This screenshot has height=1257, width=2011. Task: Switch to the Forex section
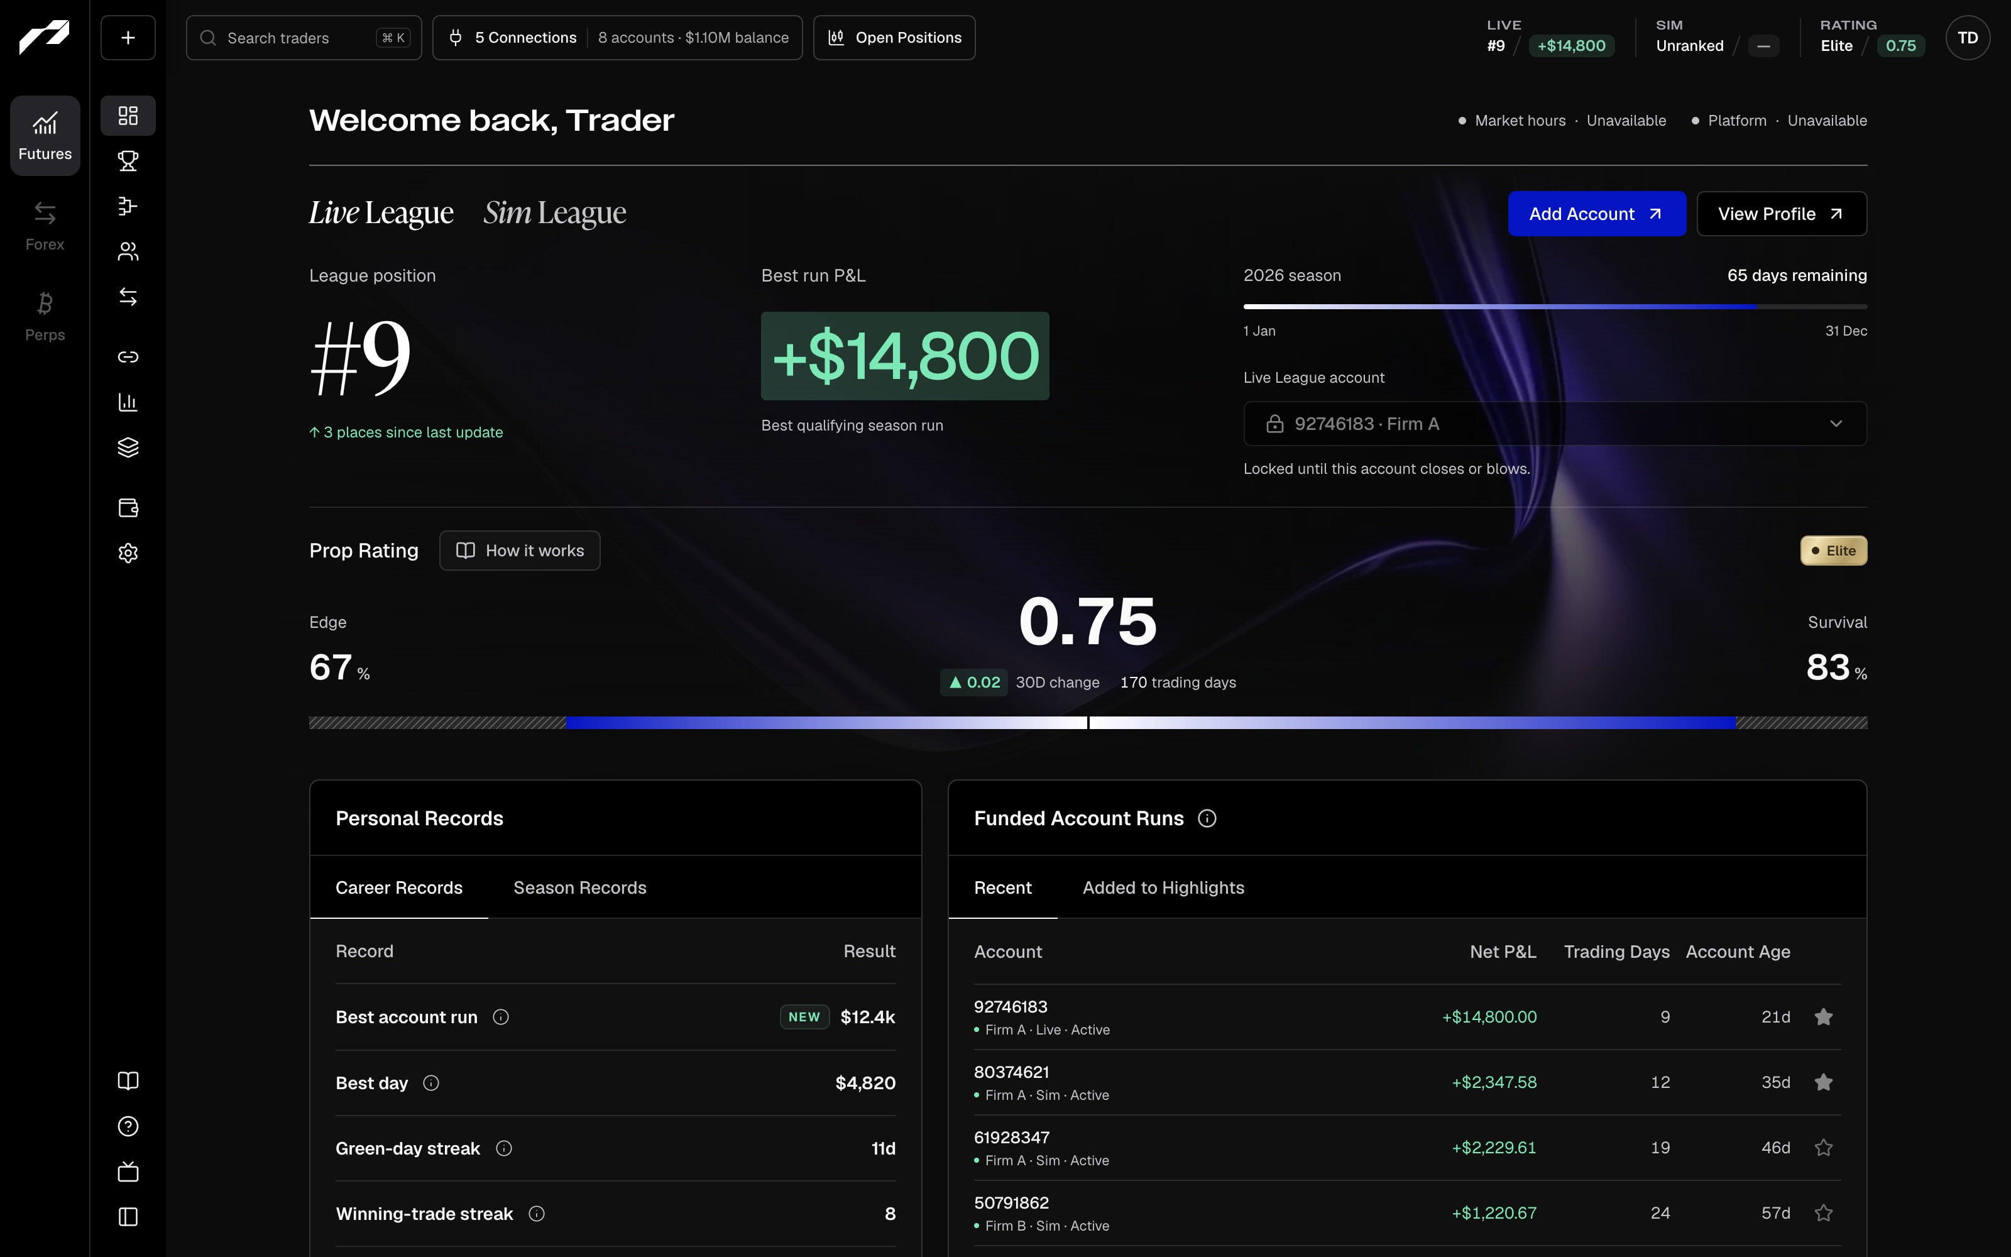click(x=45, y=226)
